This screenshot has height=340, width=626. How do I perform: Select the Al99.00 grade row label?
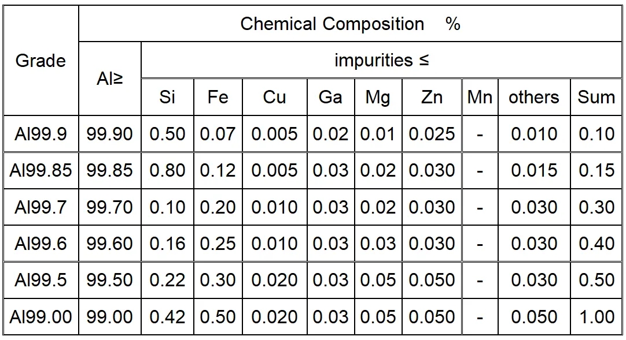pyautogui.click(x=40, y=316)
